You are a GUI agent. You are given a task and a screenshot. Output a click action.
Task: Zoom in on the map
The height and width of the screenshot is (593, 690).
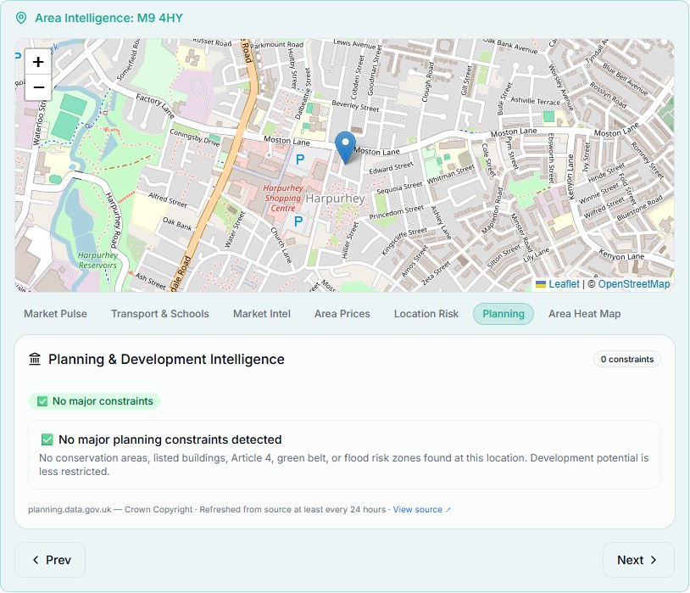pos(38,62)
